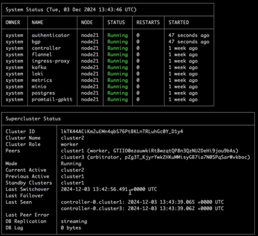Click the Supercluster Status heading
Image resolution: width=258 pixels, height=236 pixels.
click(33, 119)
